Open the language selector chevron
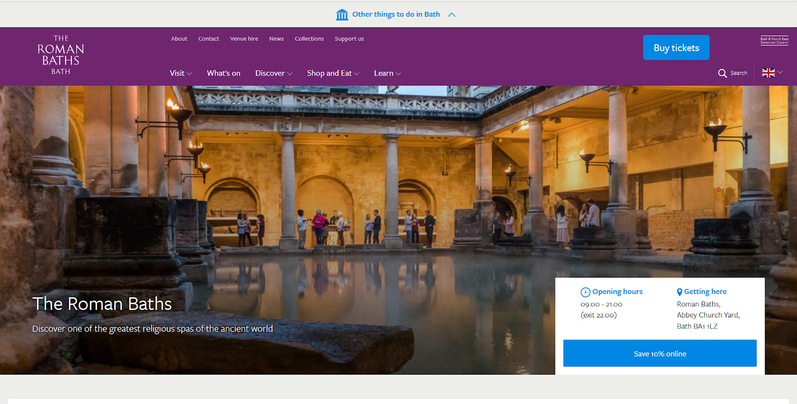This screenshot has height=404, width=797. [780, 72]
